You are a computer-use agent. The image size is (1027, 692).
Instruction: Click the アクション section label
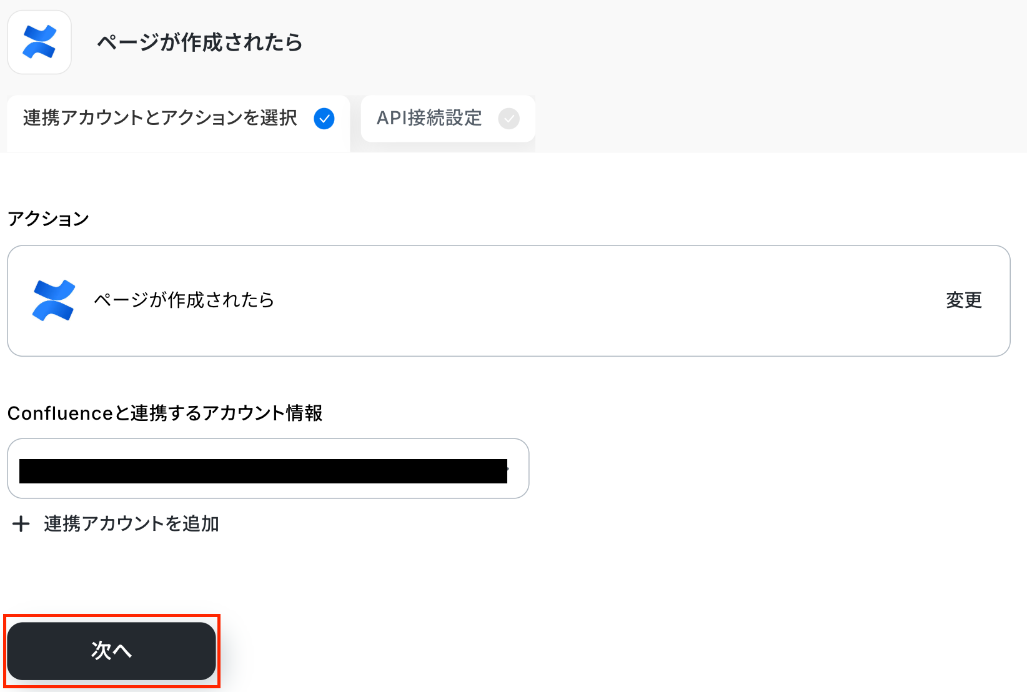pos(49,219)
